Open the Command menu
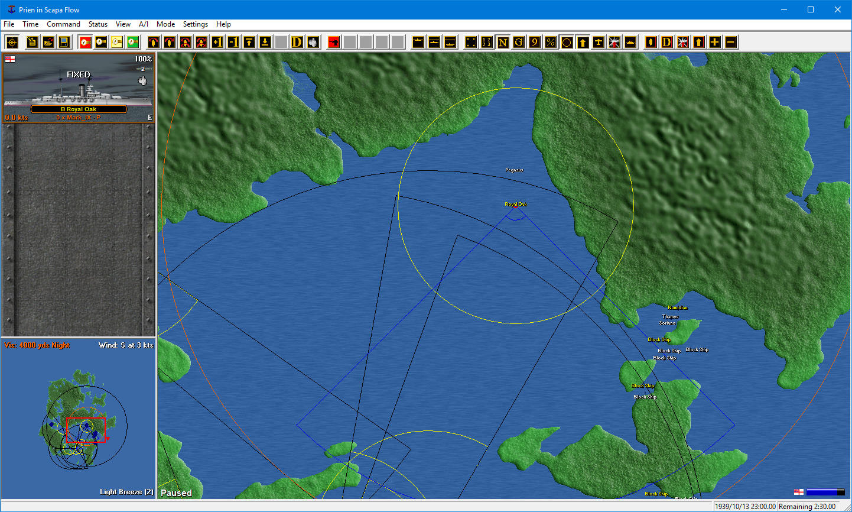Image resolution: width=852 pixels, height=512 pixels. coord(63,24)
